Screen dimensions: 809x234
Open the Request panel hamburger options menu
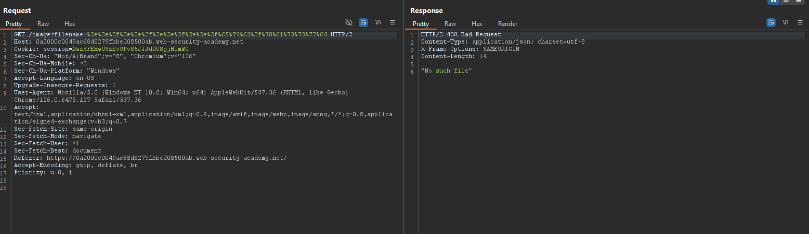coord(393,22)
